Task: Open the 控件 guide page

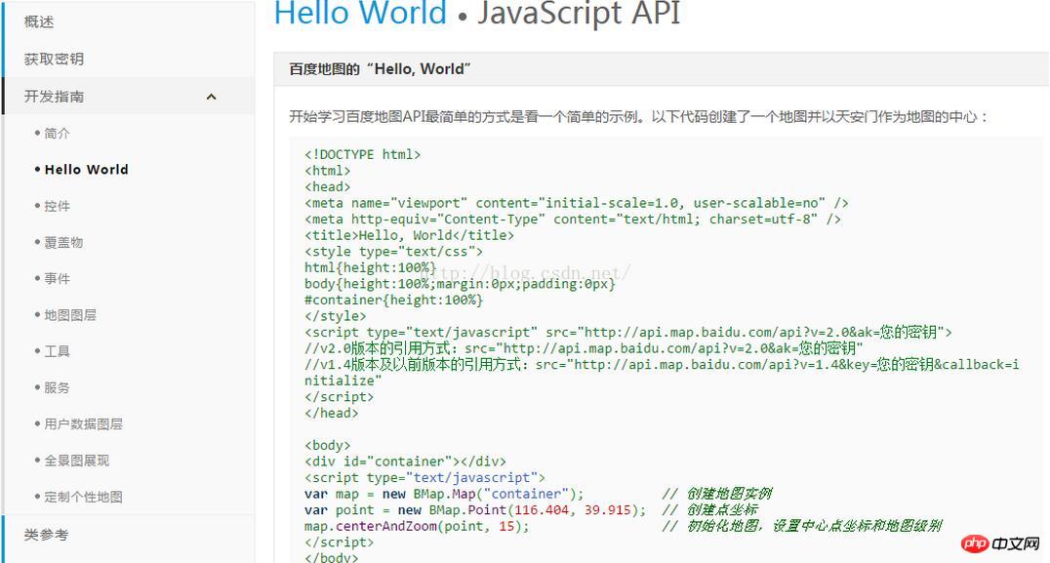Action: [57, 206]
